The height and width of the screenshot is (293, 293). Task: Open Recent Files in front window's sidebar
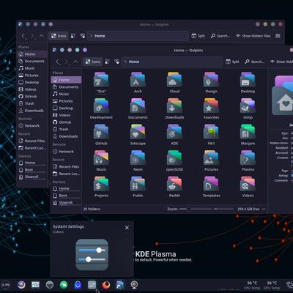tap(66, 166)
